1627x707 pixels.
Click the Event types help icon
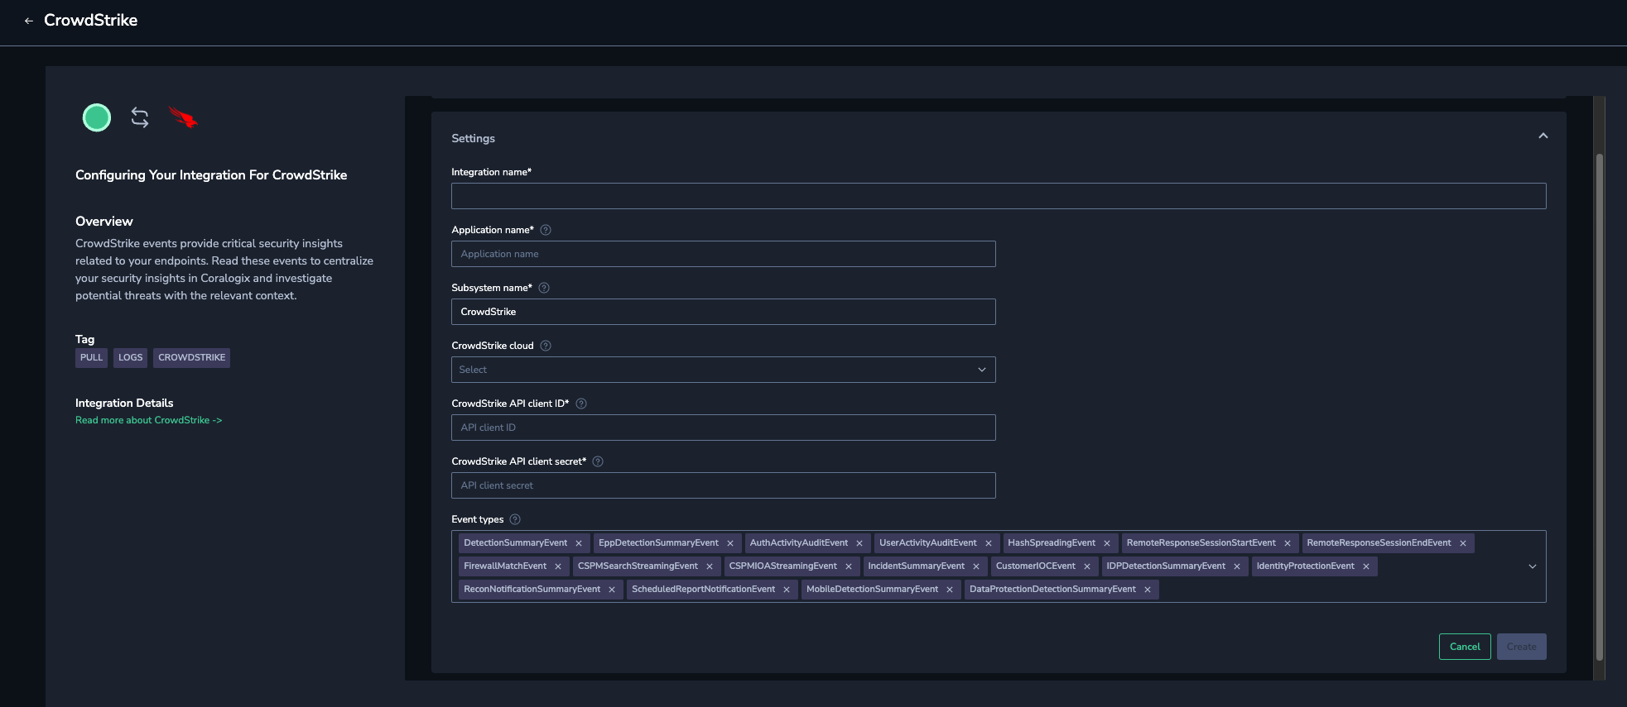click(515, 519)
